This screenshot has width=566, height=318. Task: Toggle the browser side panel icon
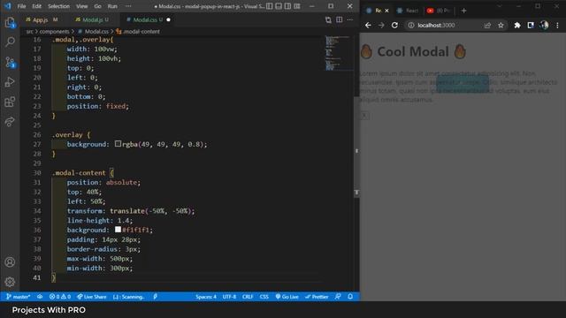pos(531,26)
